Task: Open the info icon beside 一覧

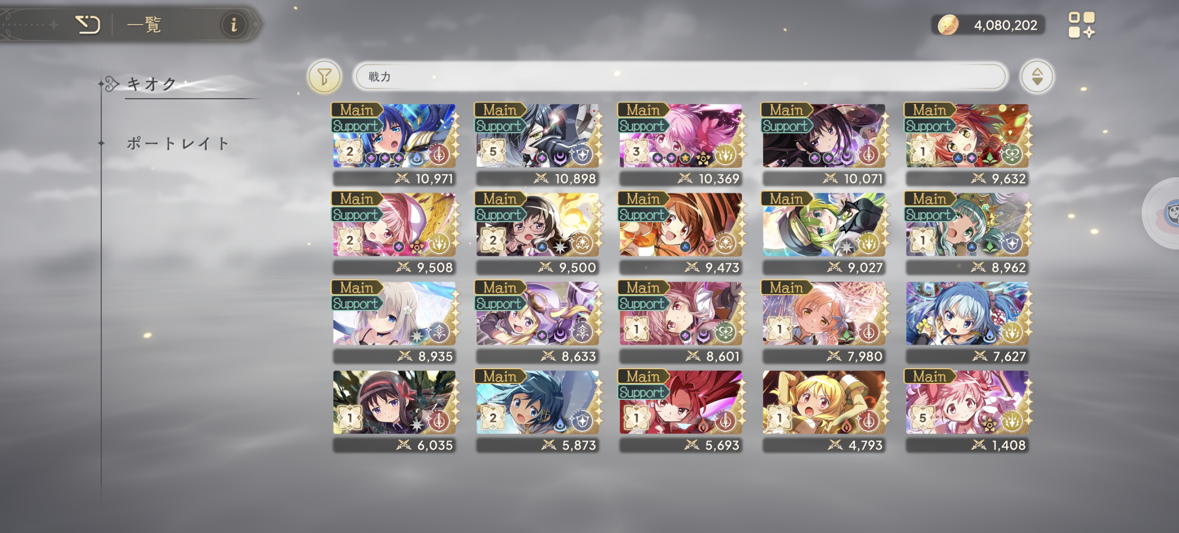Action: (x=234, y=25)
